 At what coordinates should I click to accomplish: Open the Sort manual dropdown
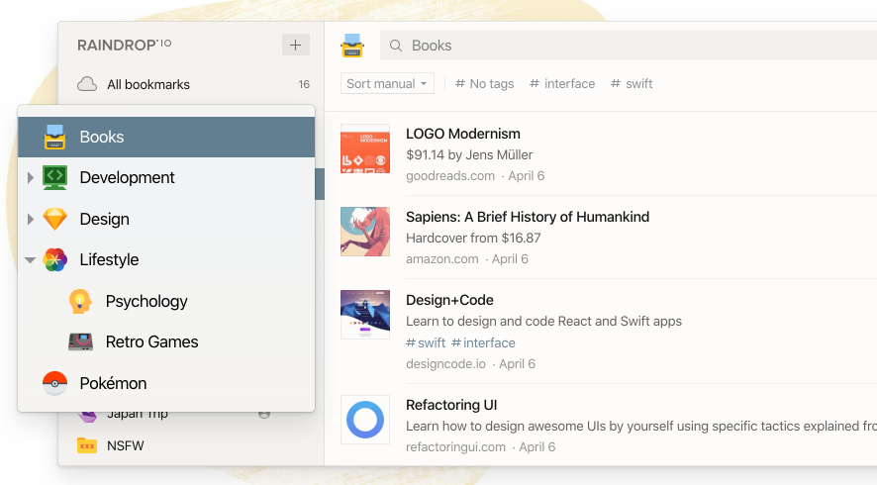[x=387, y=84]
